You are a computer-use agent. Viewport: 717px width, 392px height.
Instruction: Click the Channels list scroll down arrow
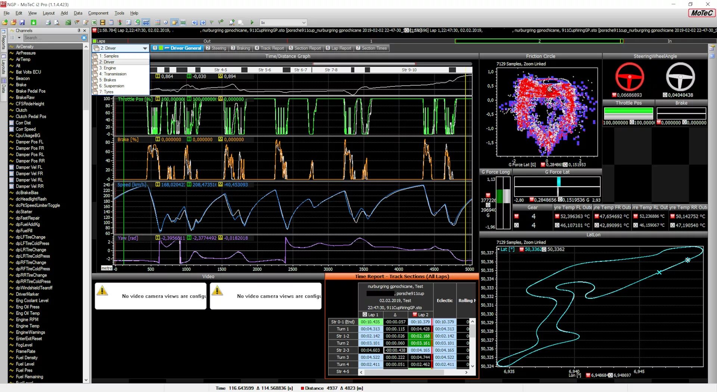[x=86, y=380]
